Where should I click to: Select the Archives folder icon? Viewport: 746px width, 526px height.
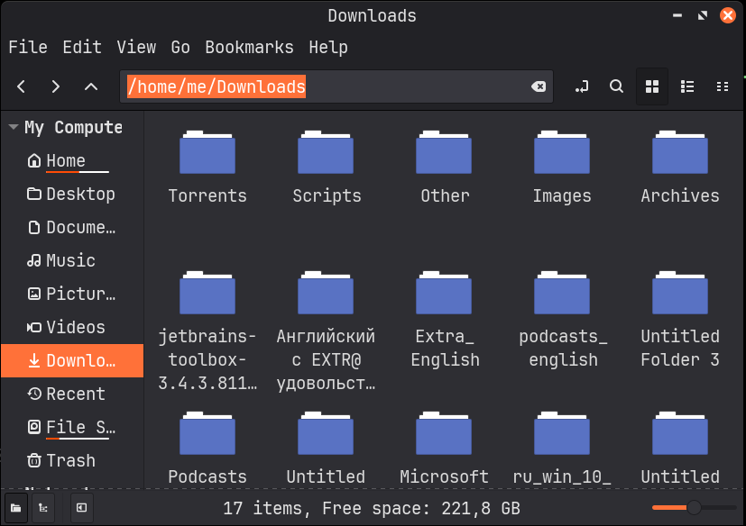(x=680, y=152)
